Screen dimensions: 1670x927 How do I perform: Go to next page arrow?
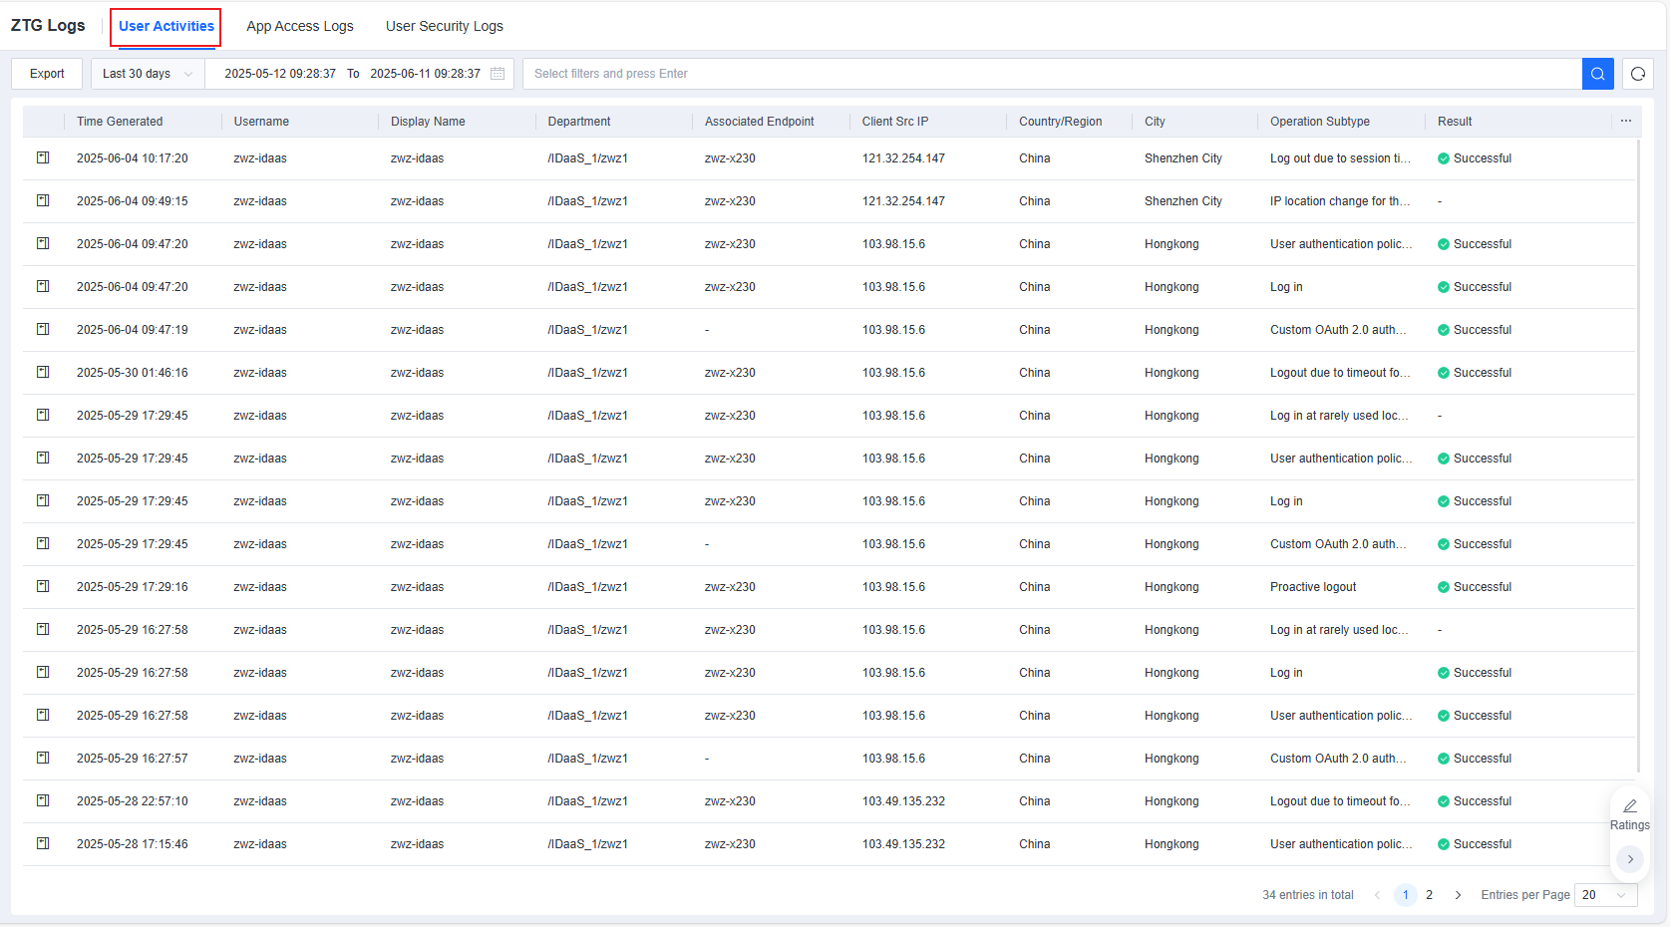point(1458,895)
